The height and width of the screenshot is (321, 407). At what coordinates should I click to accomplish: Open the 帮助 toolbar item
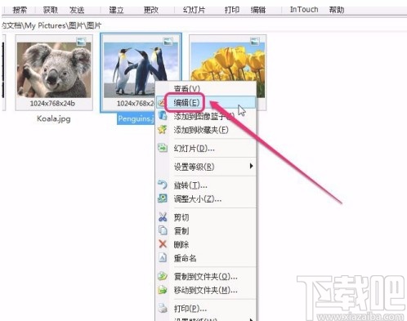[x=337, y=10]
